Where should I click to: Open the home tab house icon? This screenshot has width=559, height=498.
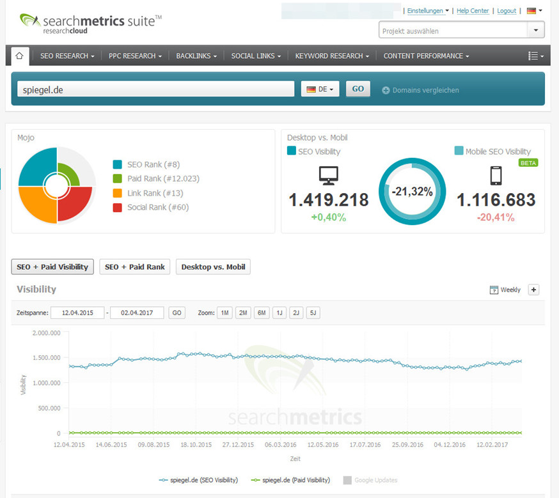click(19, 56)
